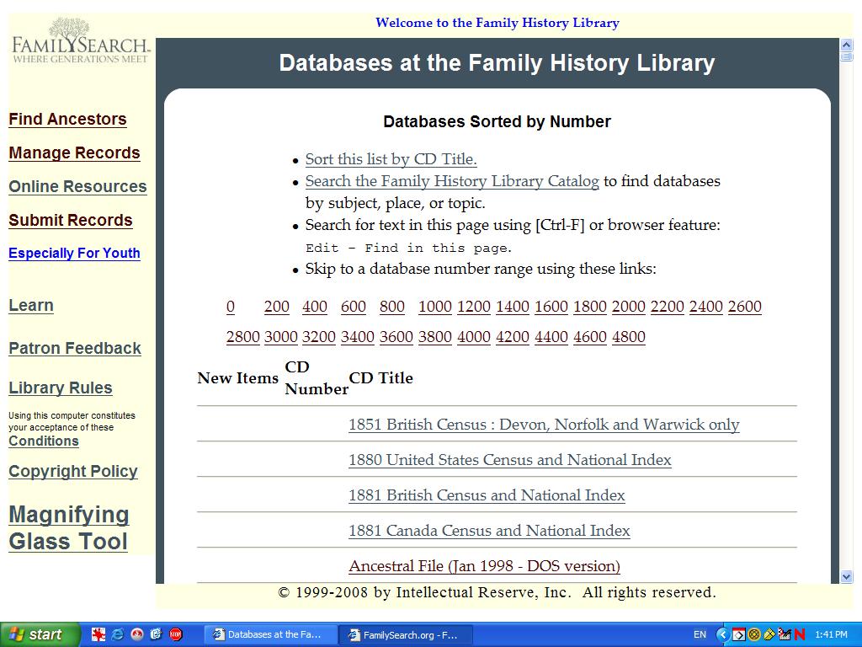Screen dimensions: 862x647
Task: Jump to database number range 600
Action: [x=353, y=307]
